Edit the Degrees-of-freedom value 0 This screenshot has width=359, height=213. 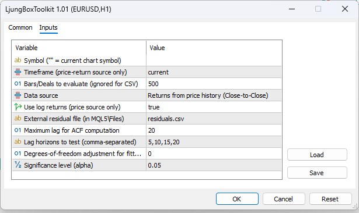(x=214, y=154)
